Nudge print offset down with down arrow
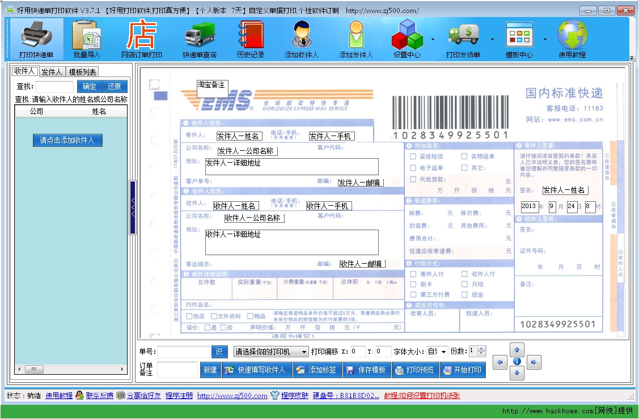 517,373
